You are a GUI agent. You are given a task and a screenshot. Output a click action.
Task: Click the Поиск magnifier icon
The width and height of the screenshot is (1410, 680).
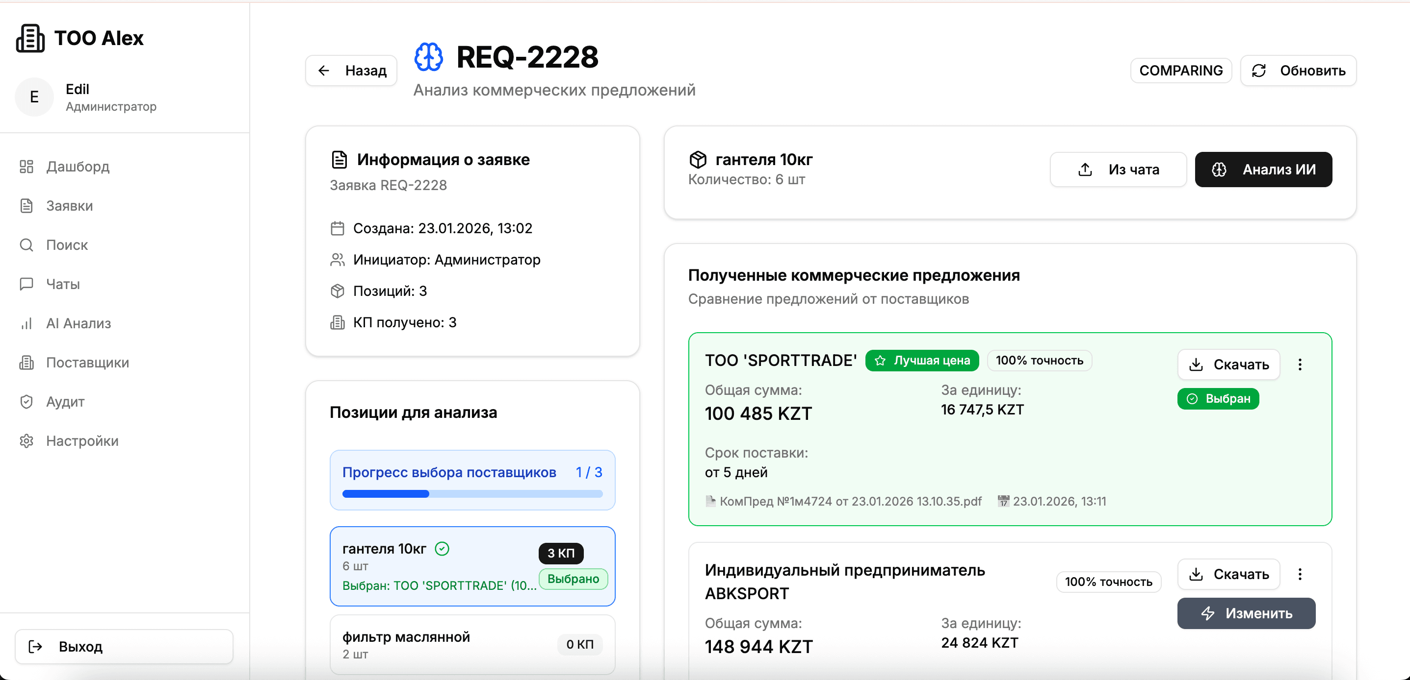[x=26, y=245]
